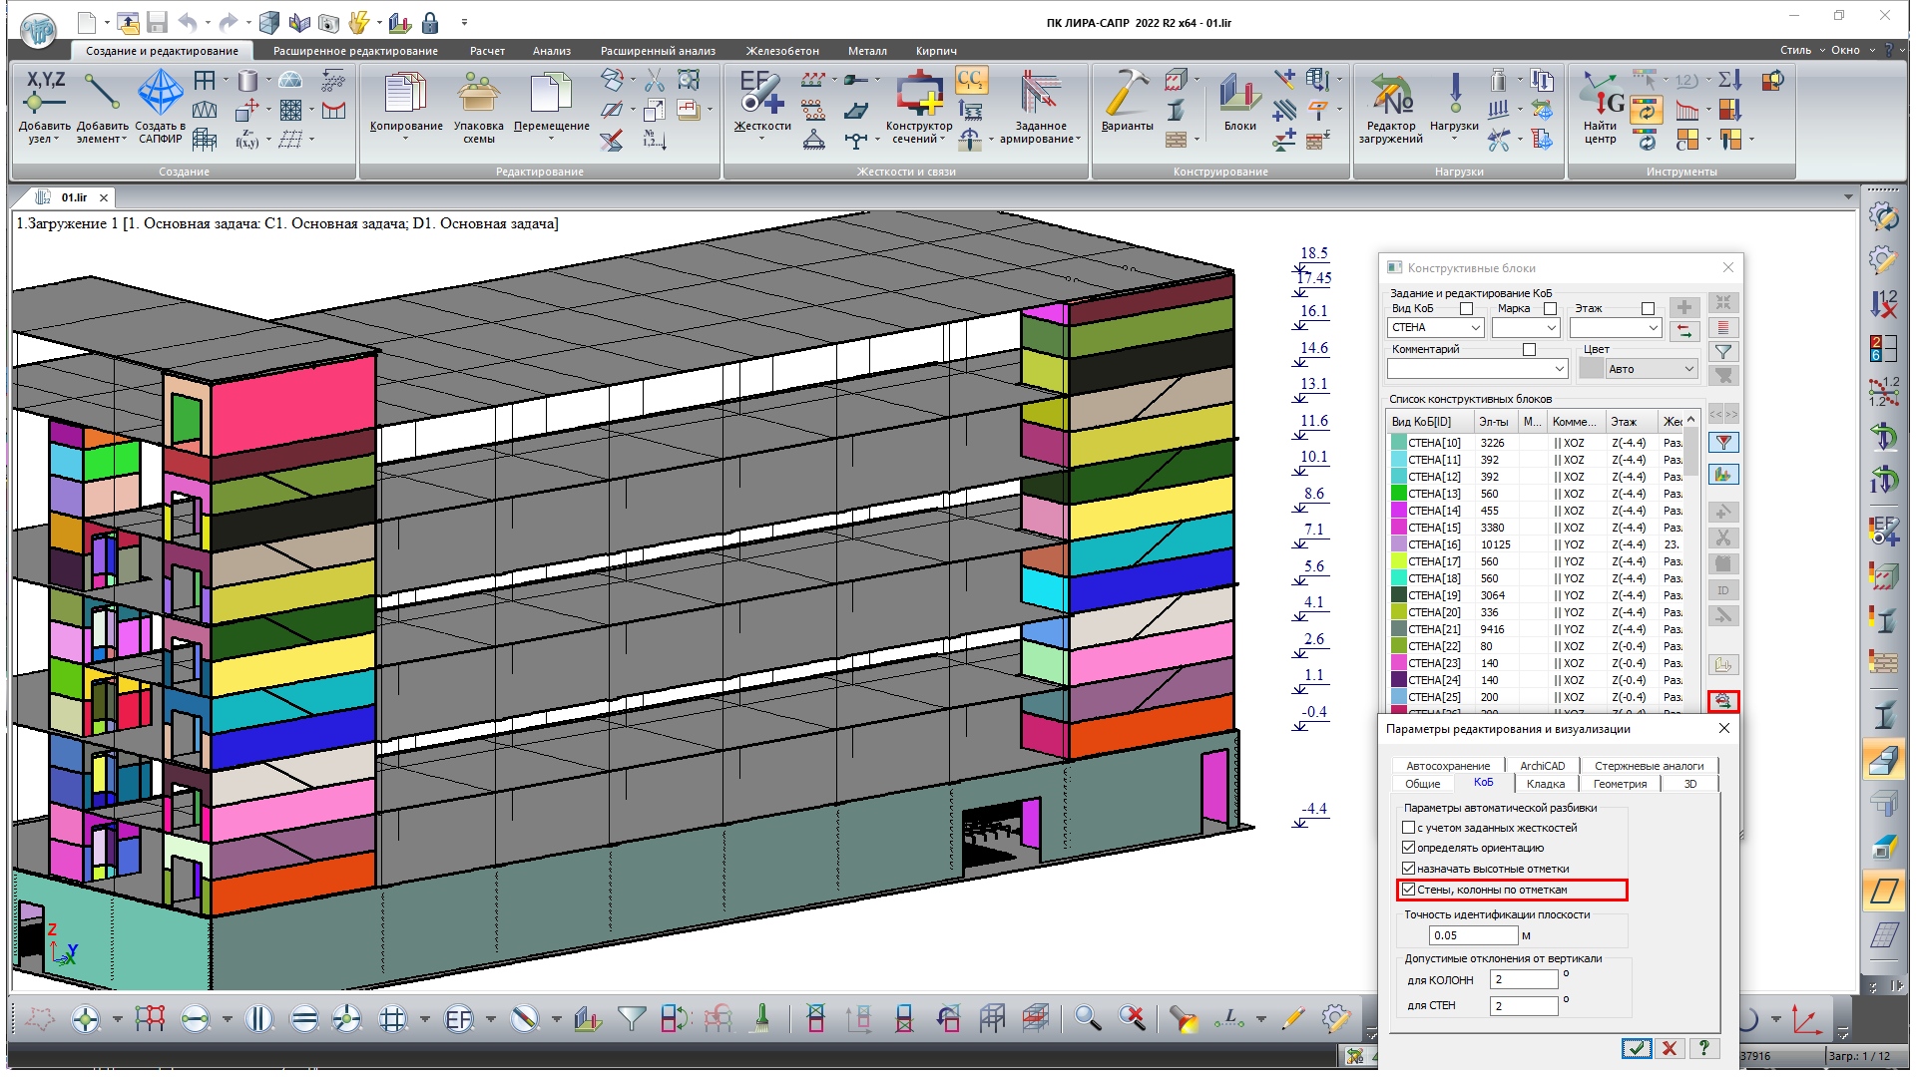This screenshot has width=1916, height=1077.
Task: Enable 'с учетом заданных жесткостей' checkbox
Action: [x=1409, y=828]
